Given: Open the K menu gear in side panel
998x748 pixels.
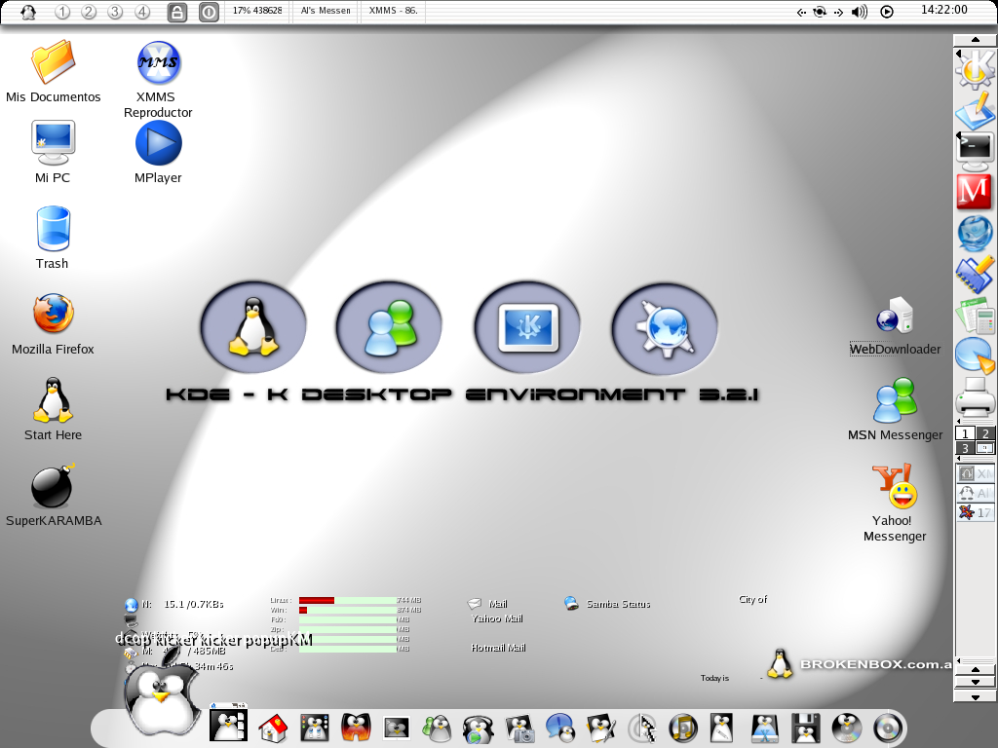Looking at the screenshot, I should [x=975, y=67].
